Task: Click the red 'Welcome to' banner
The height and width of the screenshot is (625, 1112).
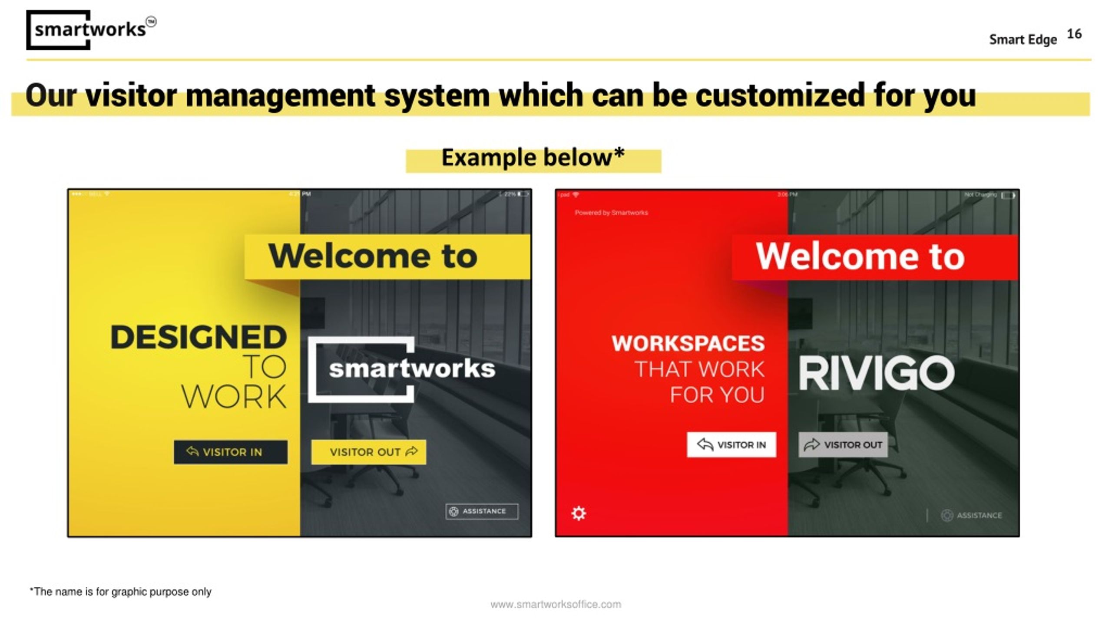Action: click(x=875, y=257)
